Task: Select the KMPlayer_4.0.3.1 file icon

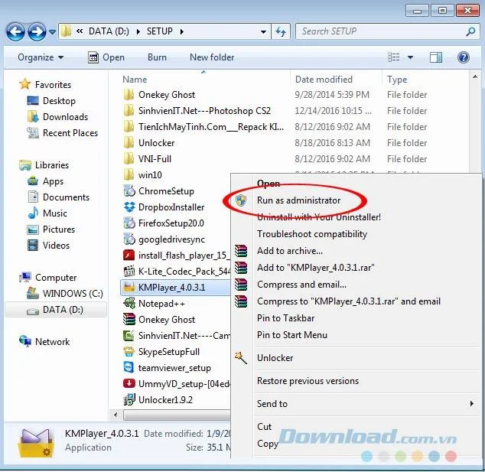Action: tap(129, 288)
